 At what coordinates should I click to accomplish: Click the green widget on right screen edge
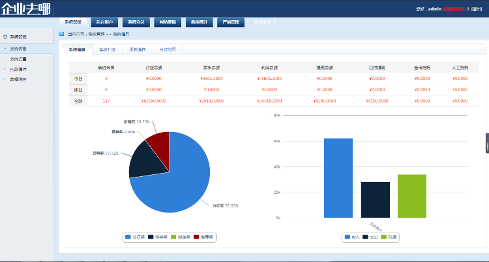click(x=487, y=143)
